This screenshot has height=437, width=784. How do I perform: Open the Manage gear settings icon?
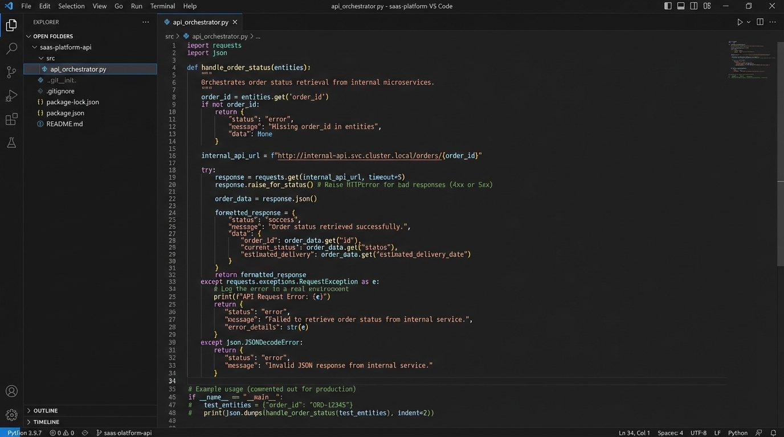pos(11,415)
